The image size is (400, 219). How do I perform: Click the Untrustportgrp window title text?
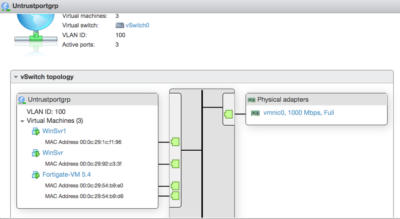pyautogui.click(x=35, y=6)
